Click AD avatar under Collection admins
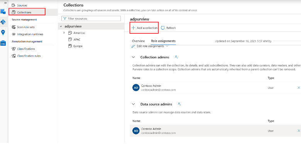The image size is (301, 144). click(136, 88)
